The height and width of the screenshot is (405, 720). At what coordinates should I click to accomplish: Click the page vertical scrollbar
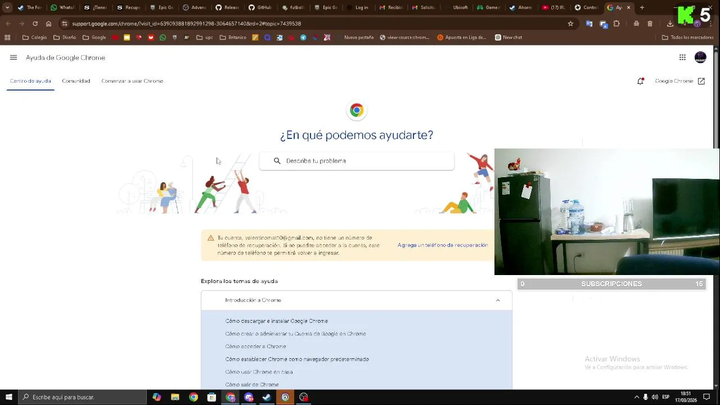point(716,217)
